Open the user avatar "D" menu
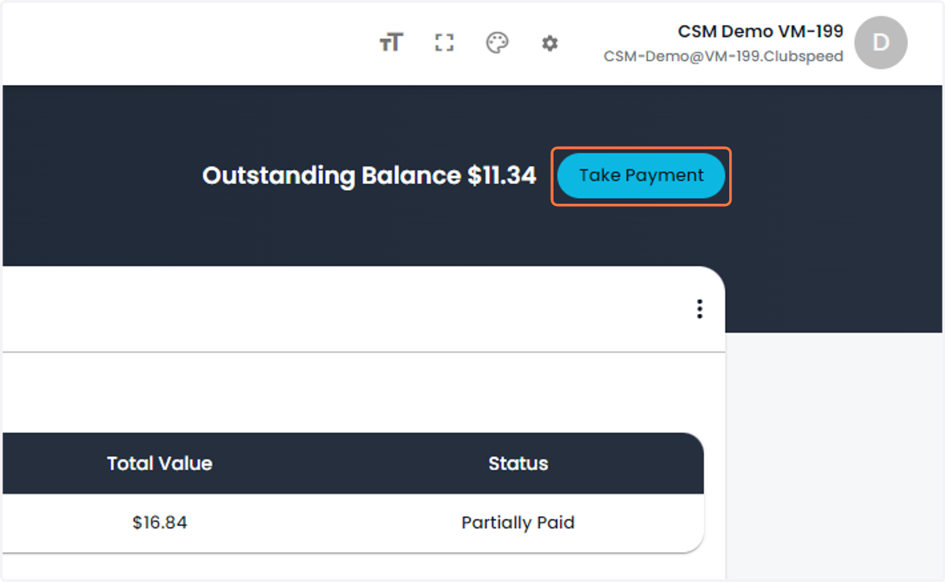The width and height of the screenshot is (945, 582). click(x=880, y=42)
